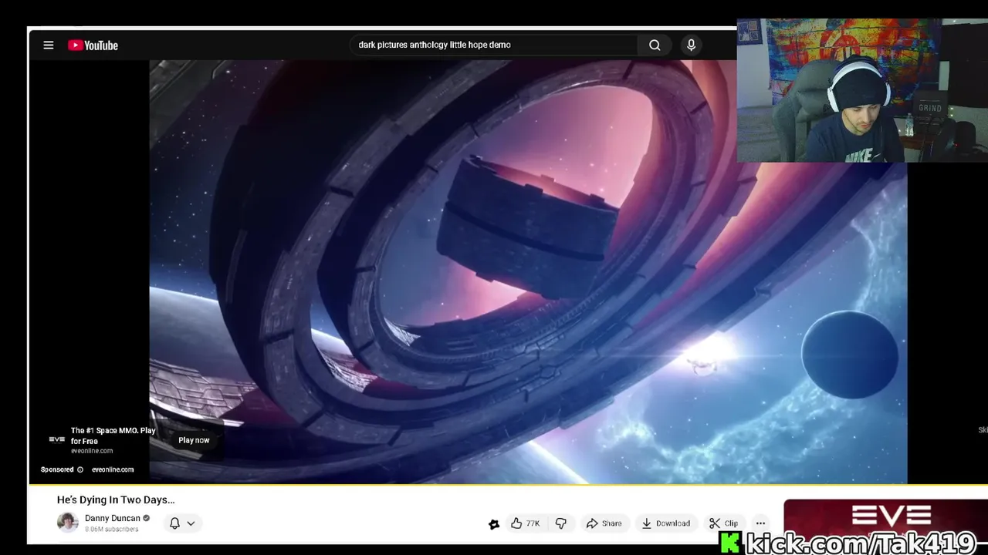
Task: Click the notification bell icon
Action: pyautogui.click(x=174, y=523)
